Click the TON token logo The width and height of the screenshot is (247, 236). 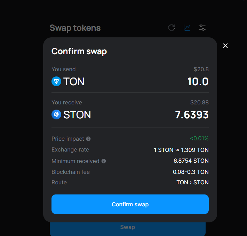tap(56, 82)
